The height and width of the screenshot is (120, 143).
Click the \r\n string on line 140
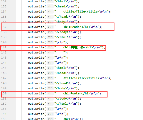60,42
